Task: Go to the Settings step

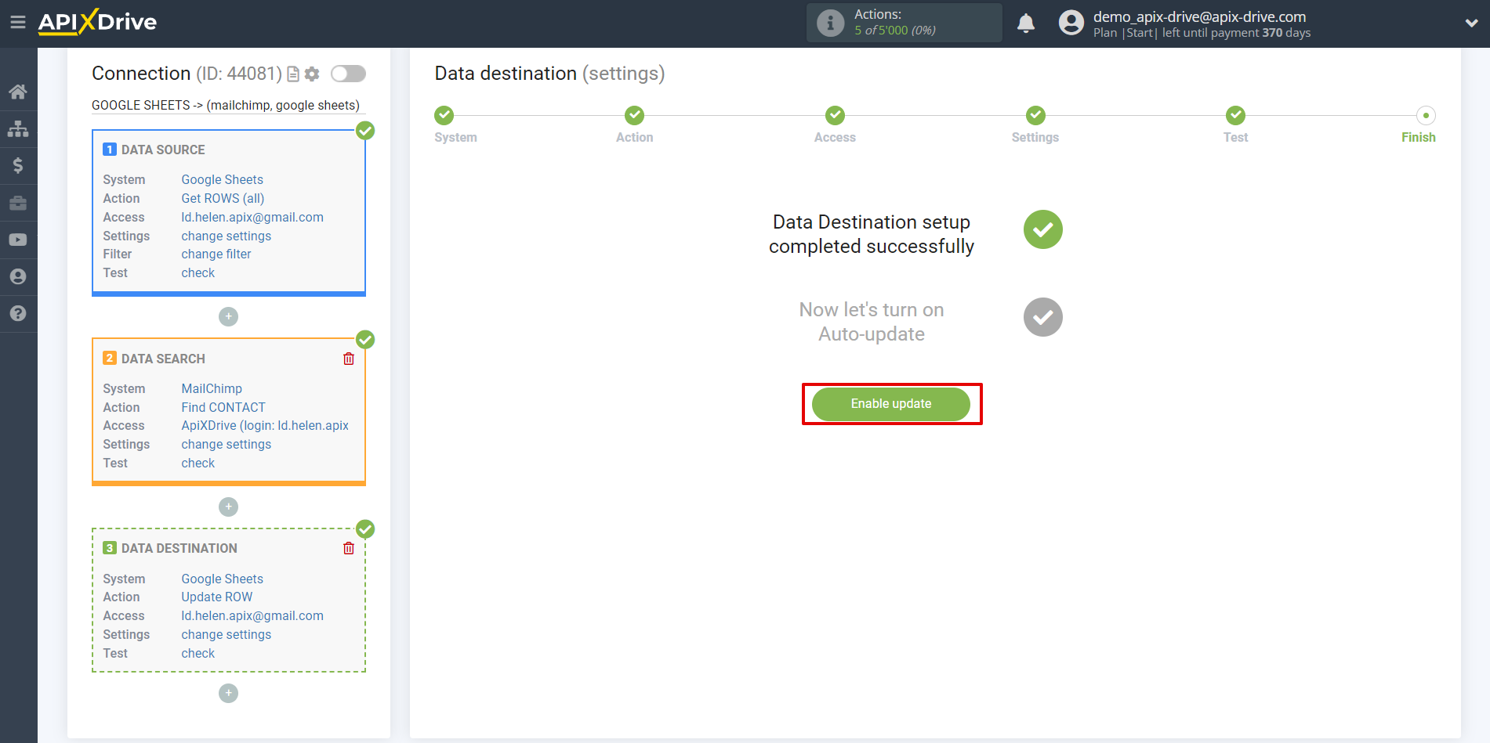Action: pyautogui.click(x=1035, y=116)
